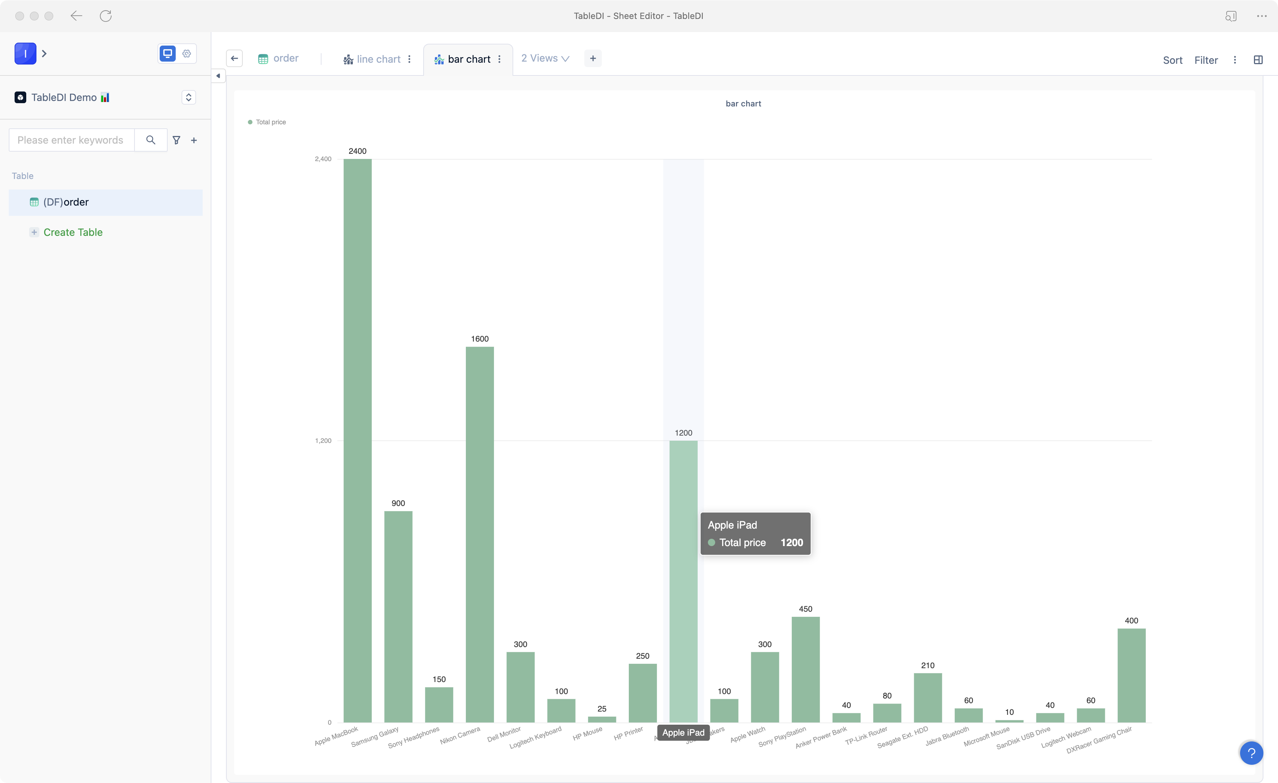Reload the page with refresh icon
Viewport: 1278px width, 783px height.
[x=106, y=16]
